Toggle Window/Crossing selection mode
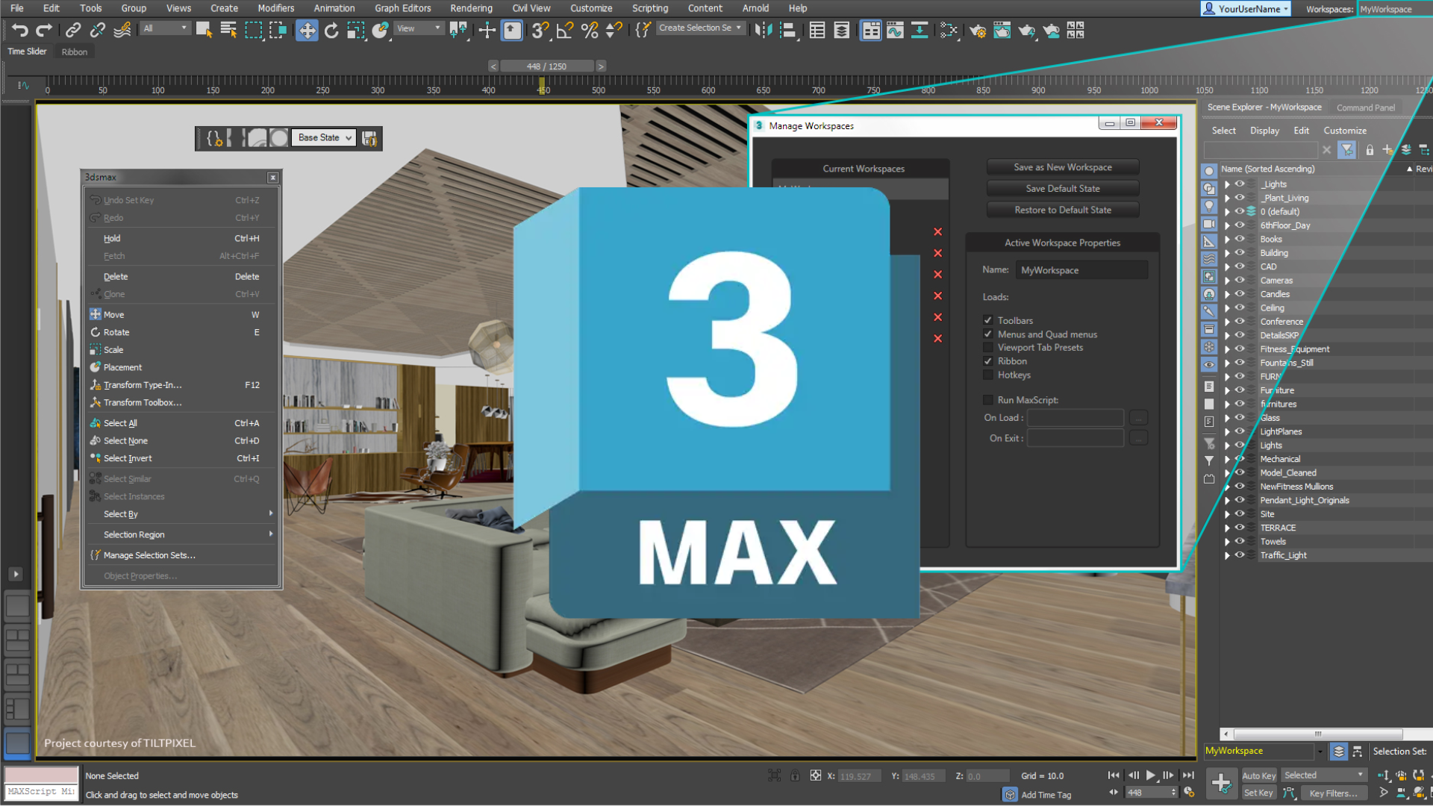The image size is (1433, 806). [x=278, y=30]
